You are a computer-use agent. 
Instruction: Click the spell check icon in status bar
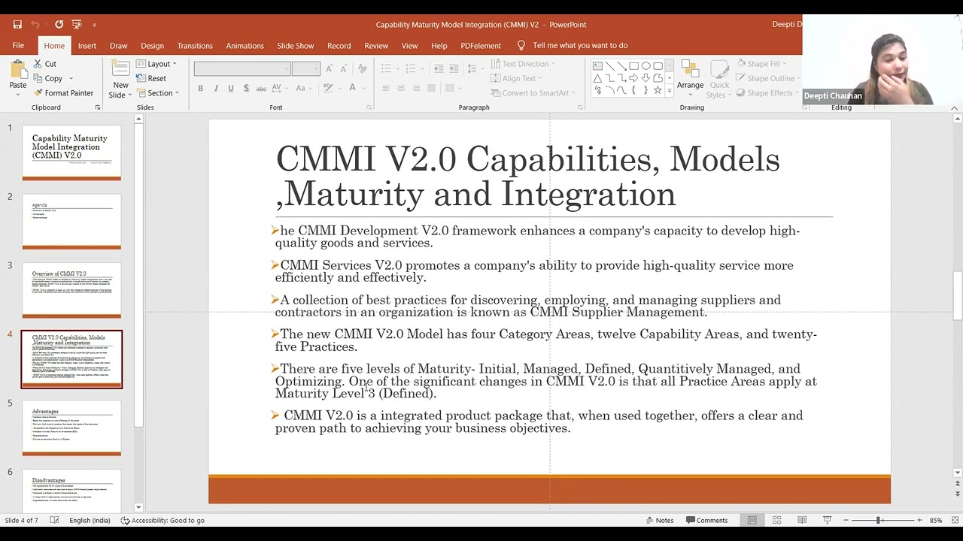pyautogui.click(x=54, y=520)
